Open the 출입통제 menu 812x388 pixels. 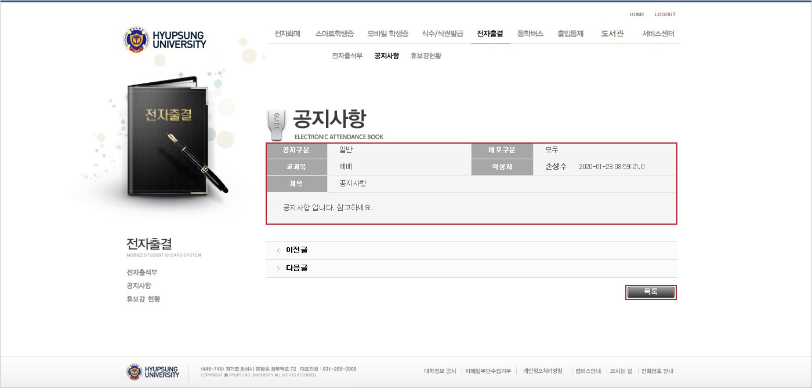pyautogui.click(x=570, y=34)
